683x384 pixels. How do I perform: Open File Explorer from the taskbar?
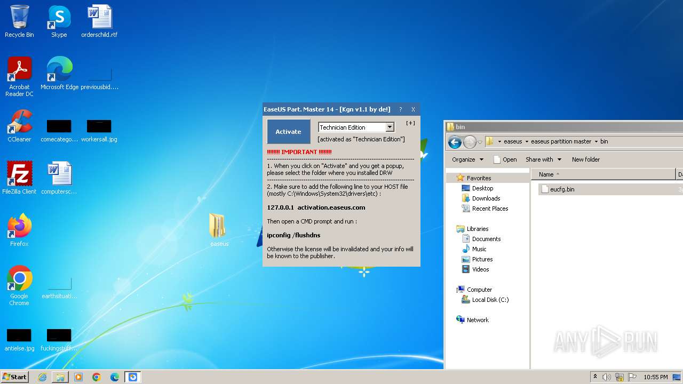[x=60, y=377]
